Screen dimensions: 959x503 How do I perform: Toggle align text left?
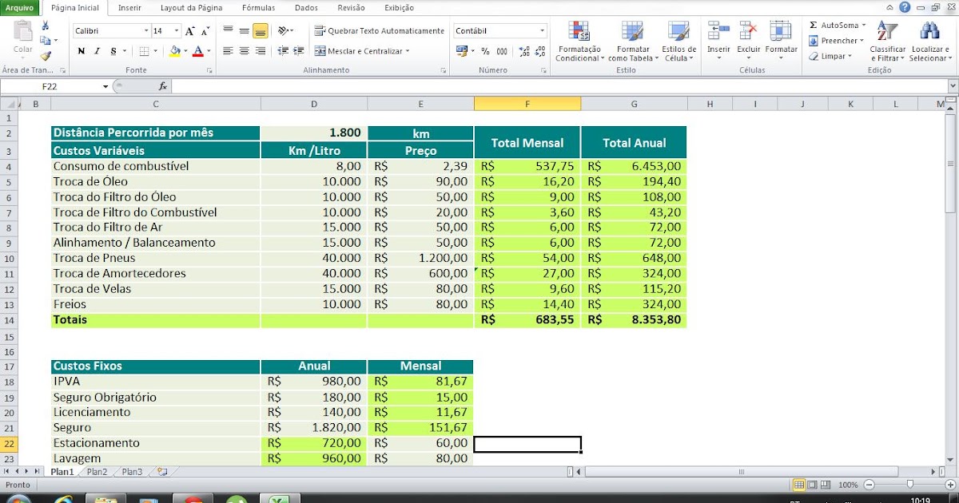click(x=228, y=51)
